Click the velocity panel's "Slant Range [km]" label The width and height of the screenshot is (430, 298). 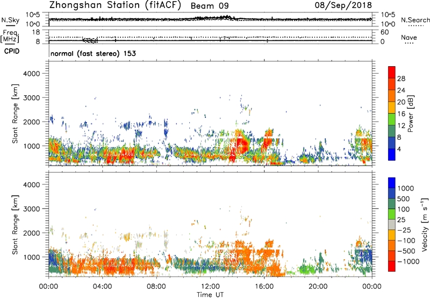coord(15,225)
